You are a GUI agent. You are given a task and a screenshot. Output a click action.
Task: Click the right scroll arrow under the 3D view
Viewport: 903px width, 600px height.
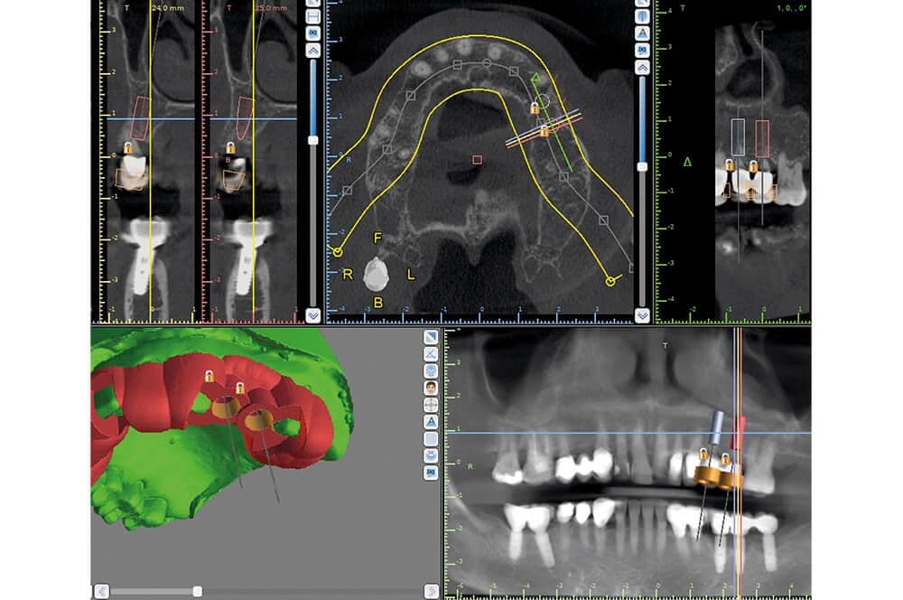tap(432, 591)
